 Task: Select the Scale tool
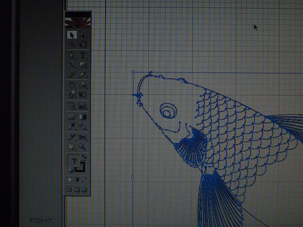(83, 85)
